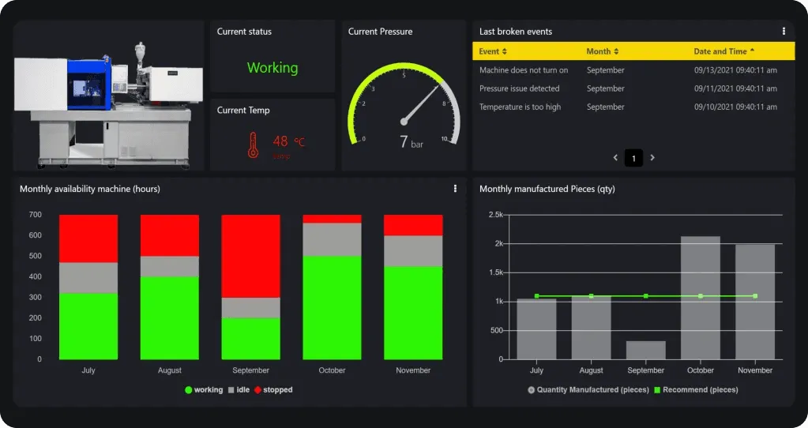The height and width of the screenshot is (428, 808).
Task: Go to the next table page arrow
Action: pyautogui.click(x=652, y=158)
